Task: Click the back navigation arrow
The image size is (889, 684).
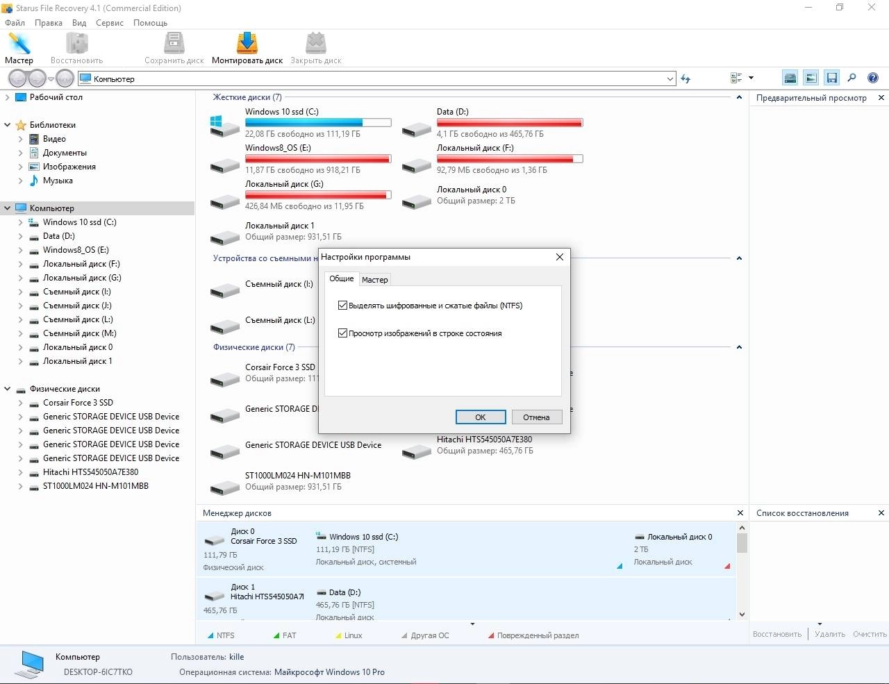Action: 18,78
